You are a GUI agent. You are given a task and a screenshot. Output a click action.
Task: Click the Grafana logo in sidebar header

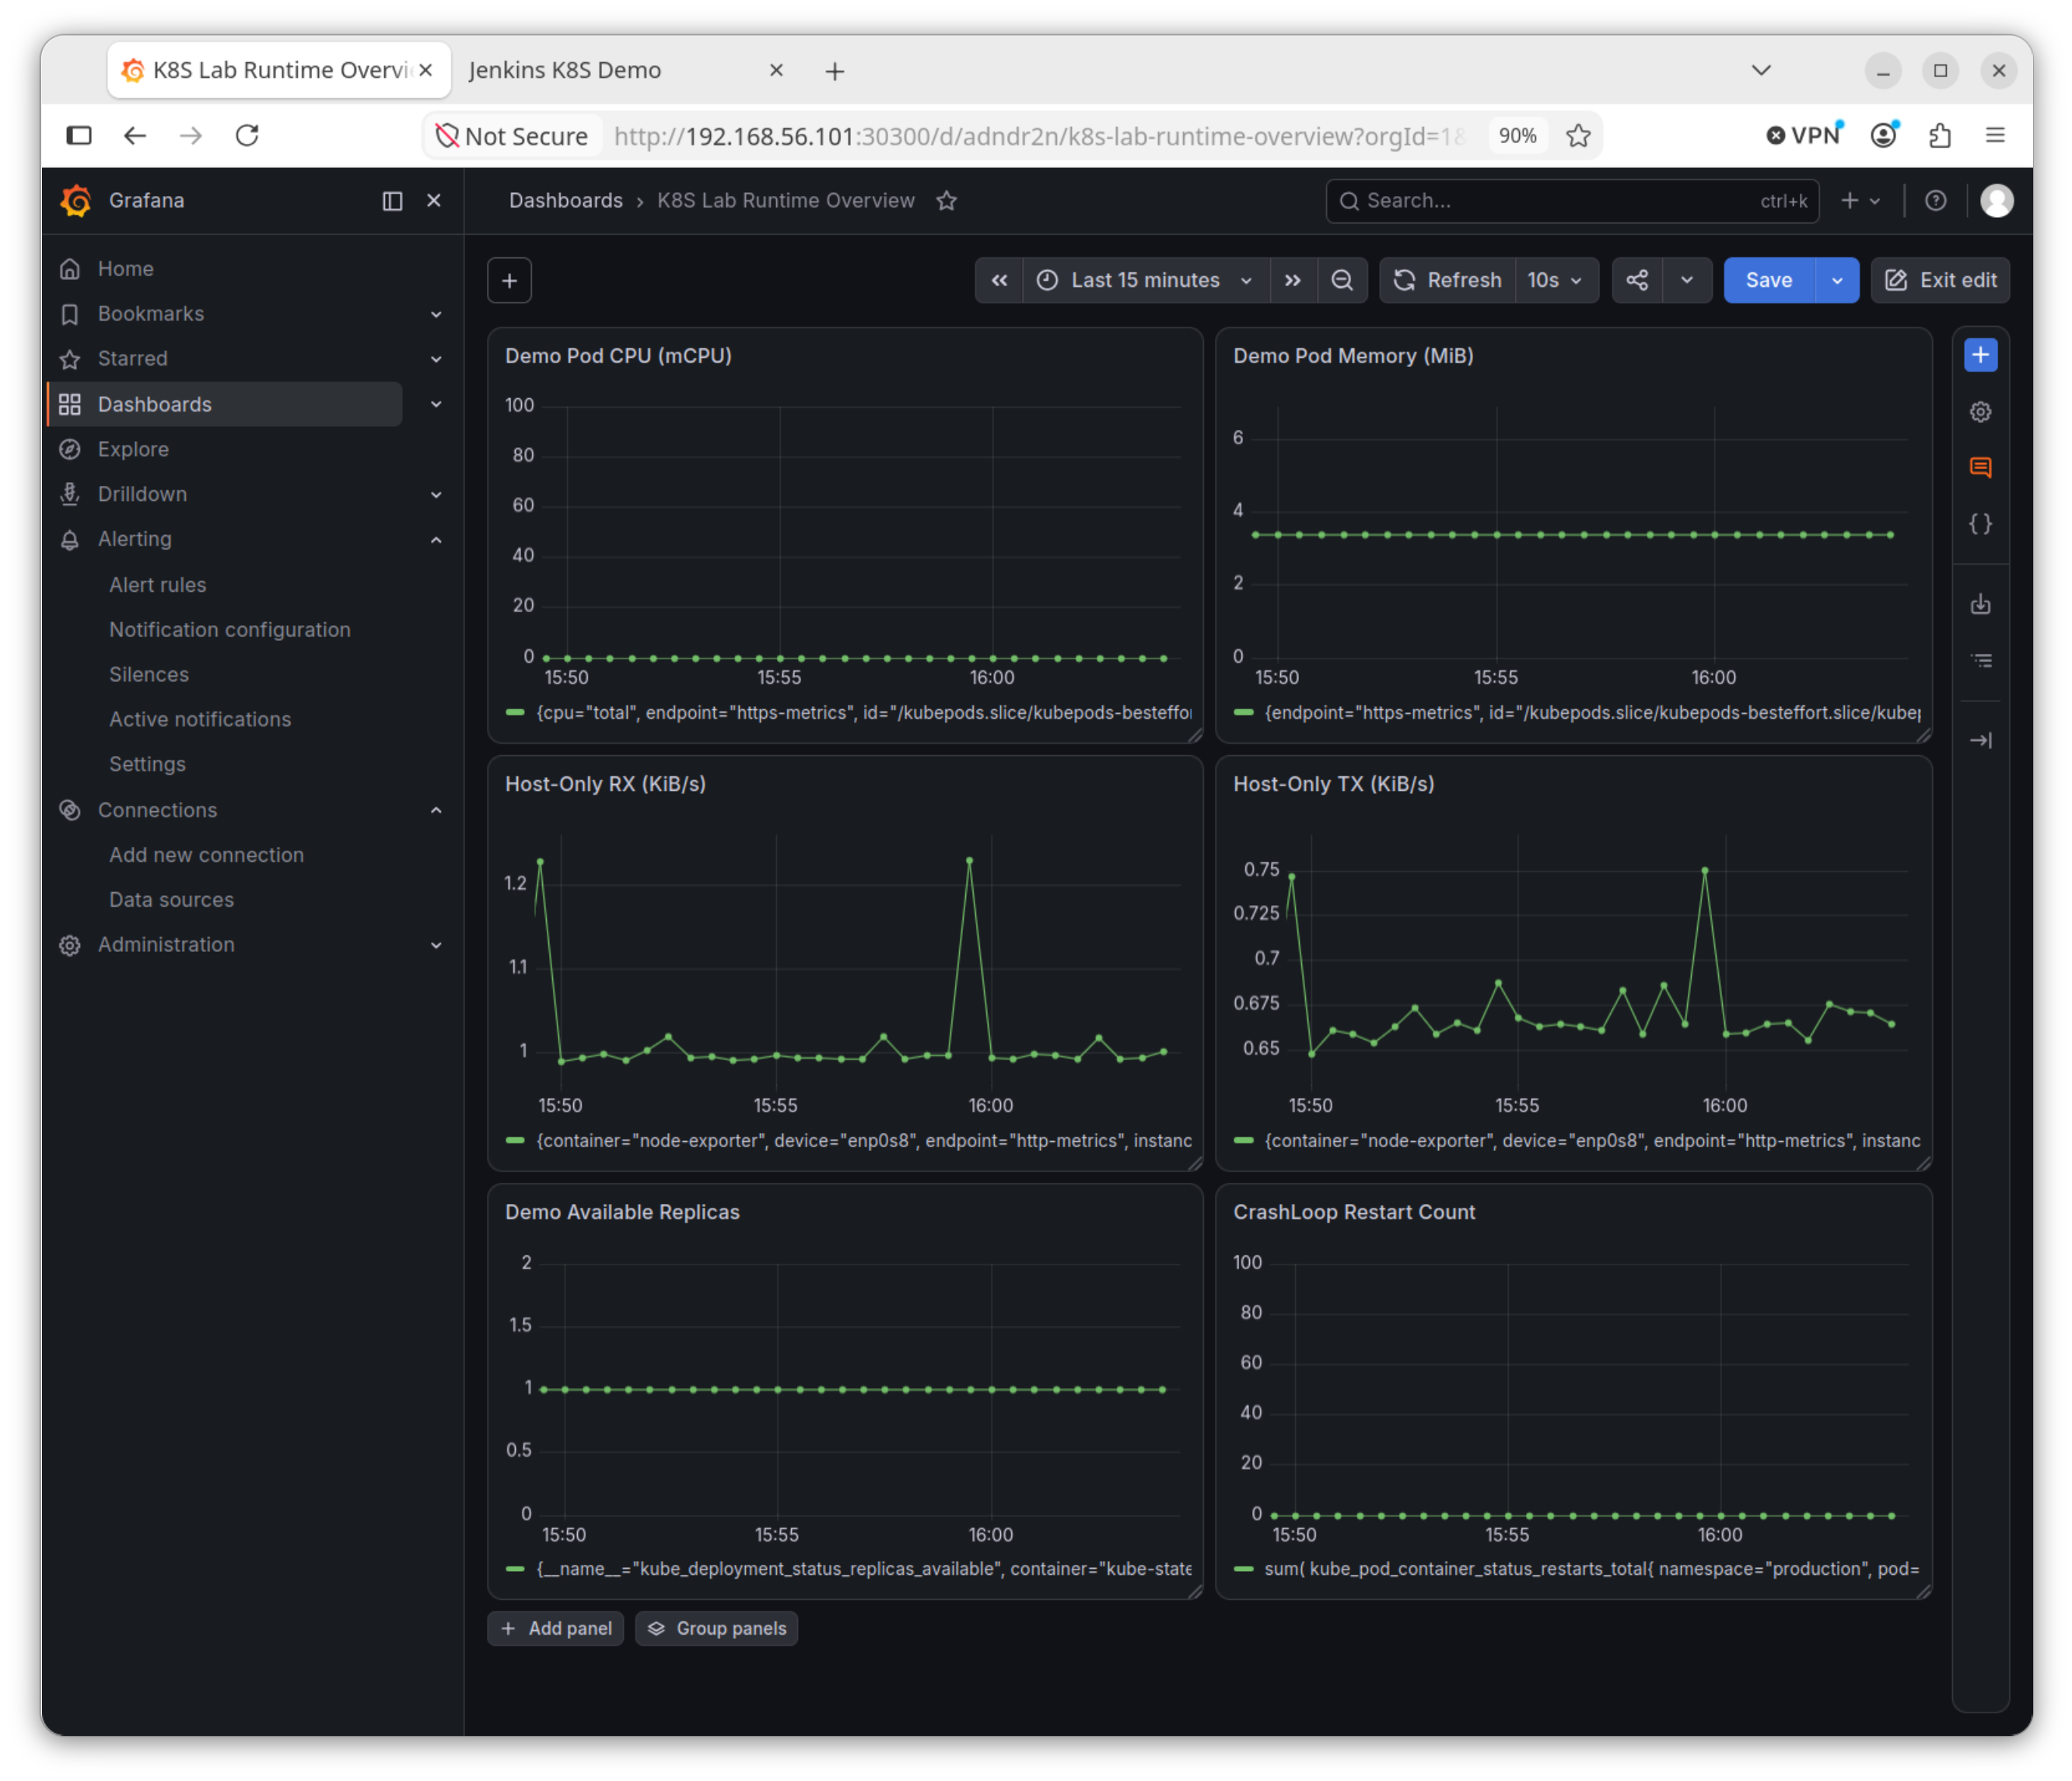click(x=76, y=200)
